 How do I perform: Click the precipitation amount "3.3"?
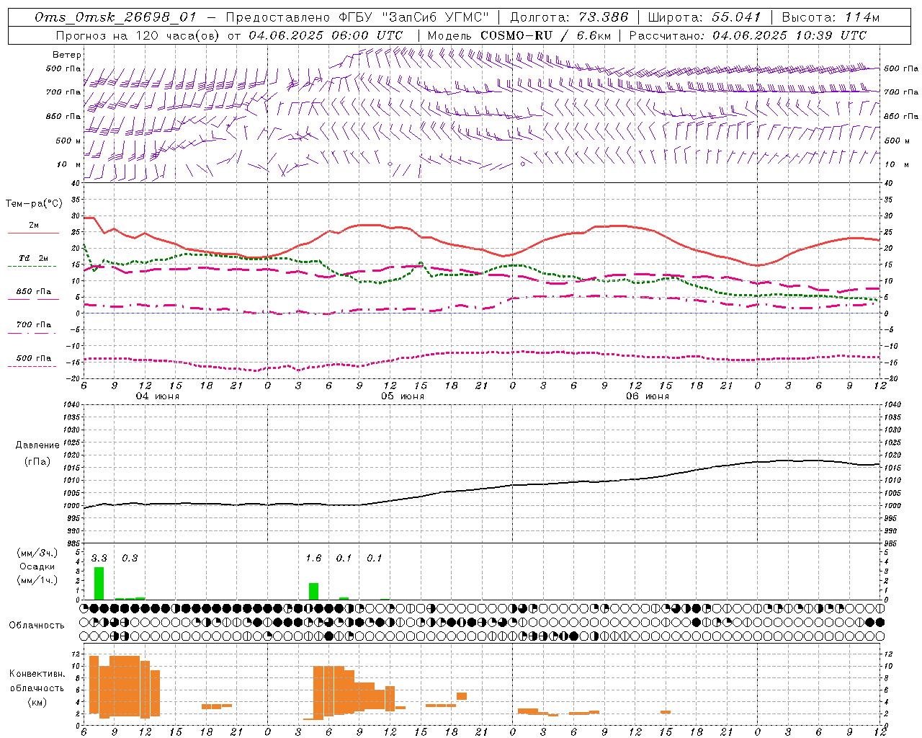pos(99,558)
